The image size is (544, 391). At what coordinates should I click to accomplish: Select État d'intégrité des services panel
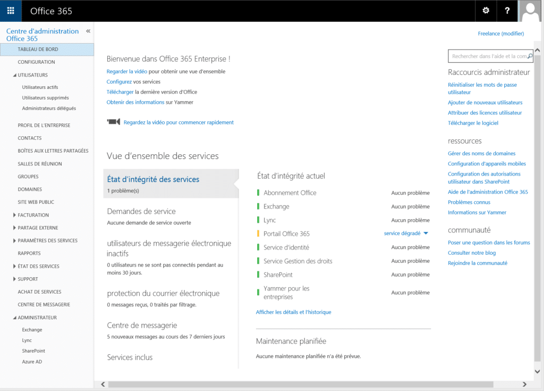[x=171, y=184]
